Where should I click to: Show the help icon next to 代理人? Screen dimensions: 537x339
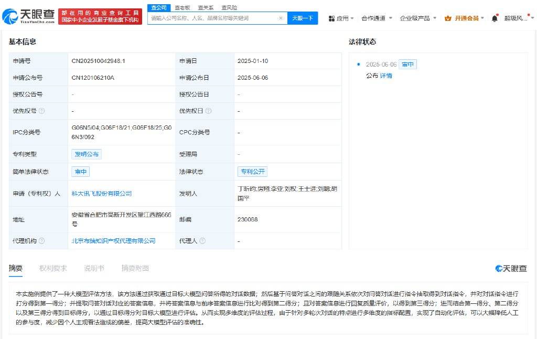[202, 241]
